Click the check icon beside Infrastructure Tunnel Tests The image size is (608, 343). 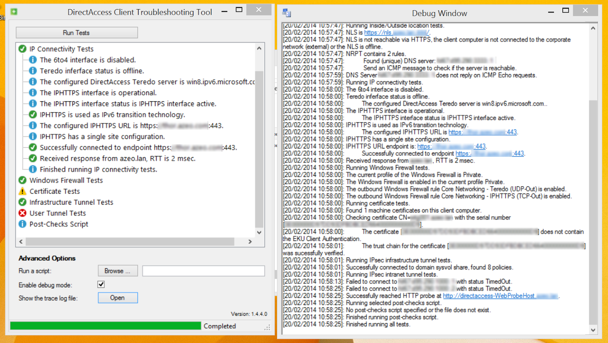click(22, 202)
